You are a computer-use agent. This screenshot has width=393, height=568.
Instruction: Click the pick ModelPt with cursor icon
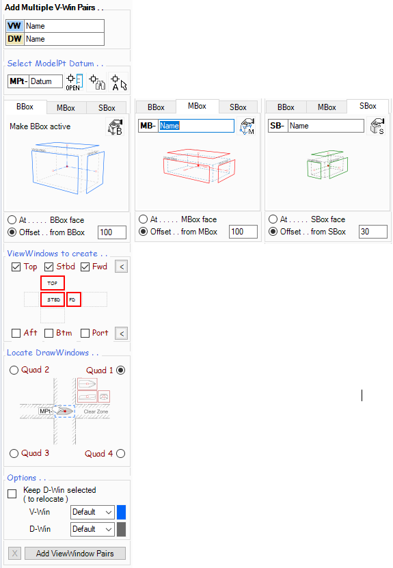pos(119,82)
